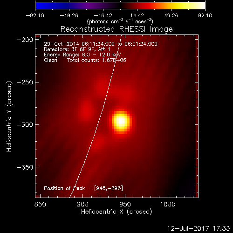Screen dimensions: 233x233
Task: Click the 'Energy Range: 6.0 - 12.0 keV' line
Action: [82, 55]
